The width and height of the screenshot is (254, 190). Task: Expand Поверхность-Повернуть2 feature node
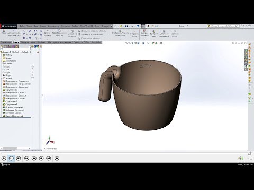(x=2, y=81)
